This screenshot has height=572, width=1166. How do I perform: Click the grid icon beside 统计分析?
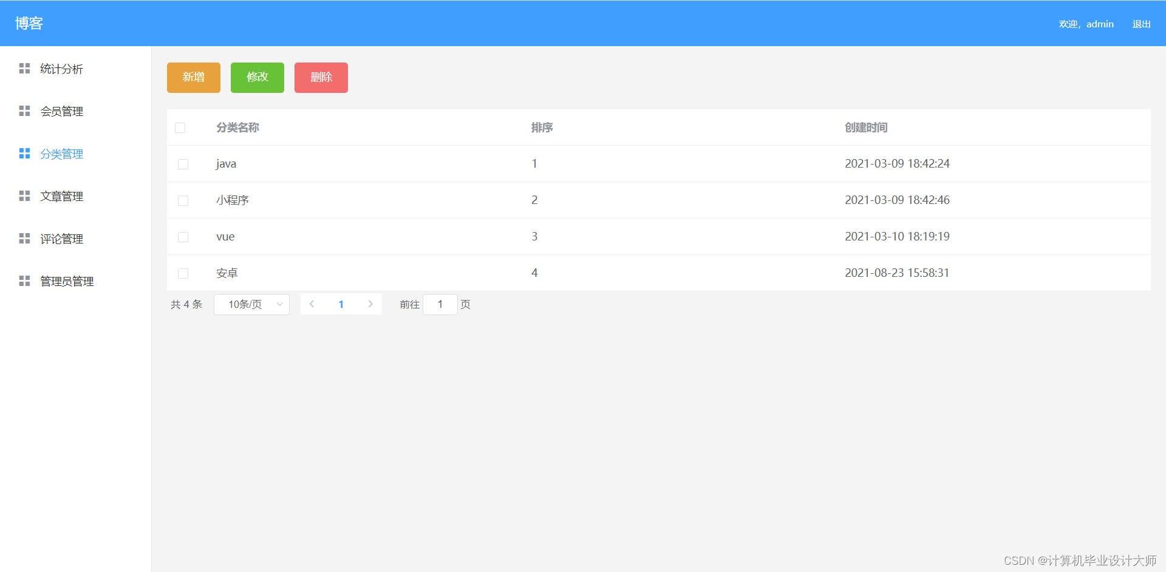tap(24, 69)
